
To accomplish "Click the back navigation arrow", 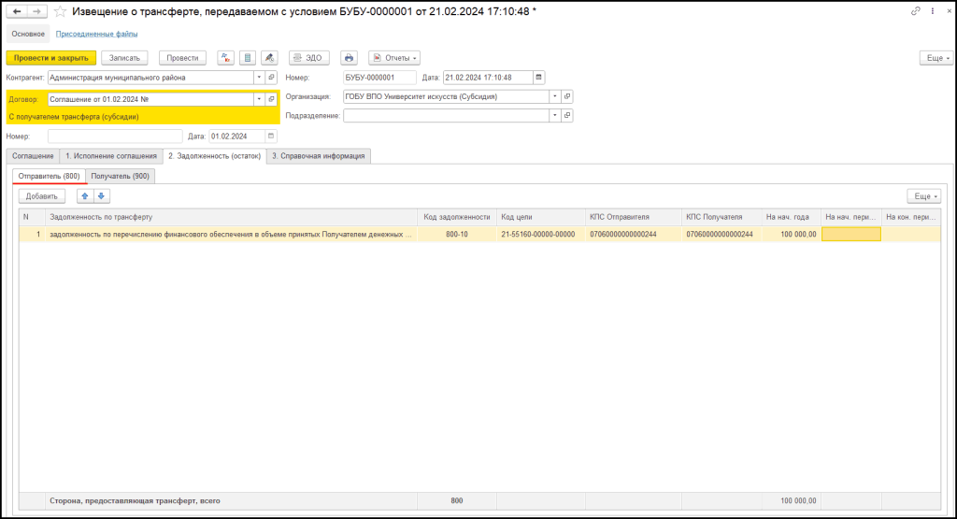I will tap(17, 11).
